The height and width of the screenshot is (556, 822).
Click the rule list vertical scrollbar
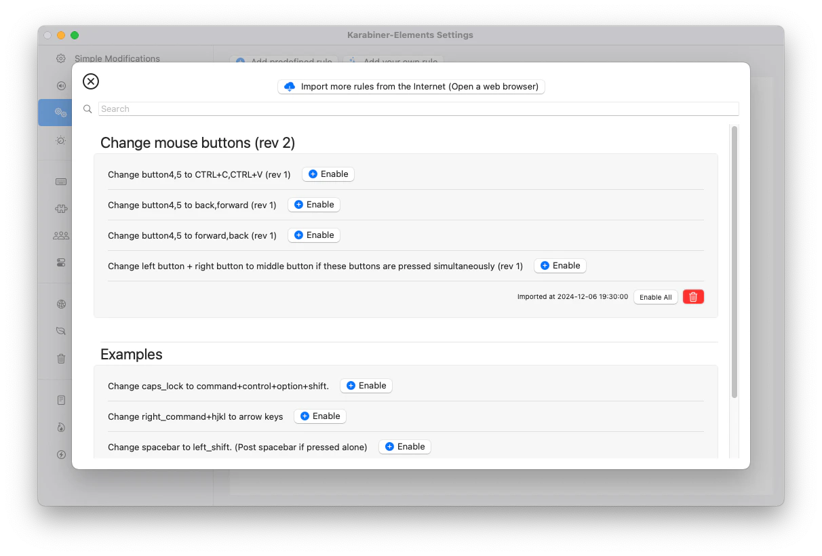click(x=735, y=262)
